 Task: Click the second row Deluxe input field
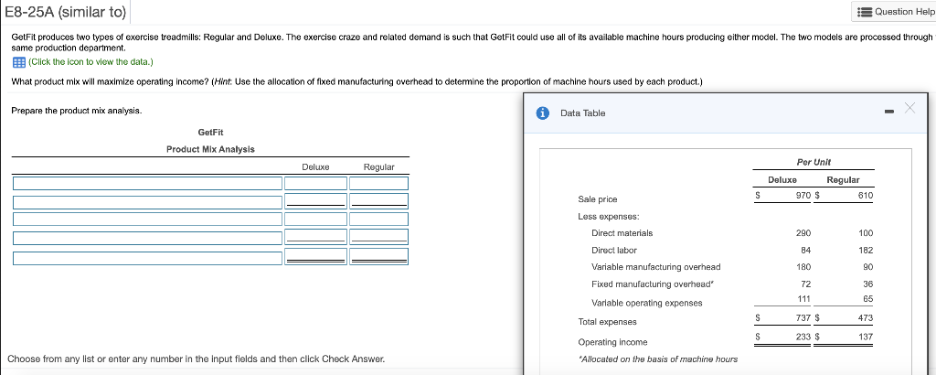click(x=315, y=201)
